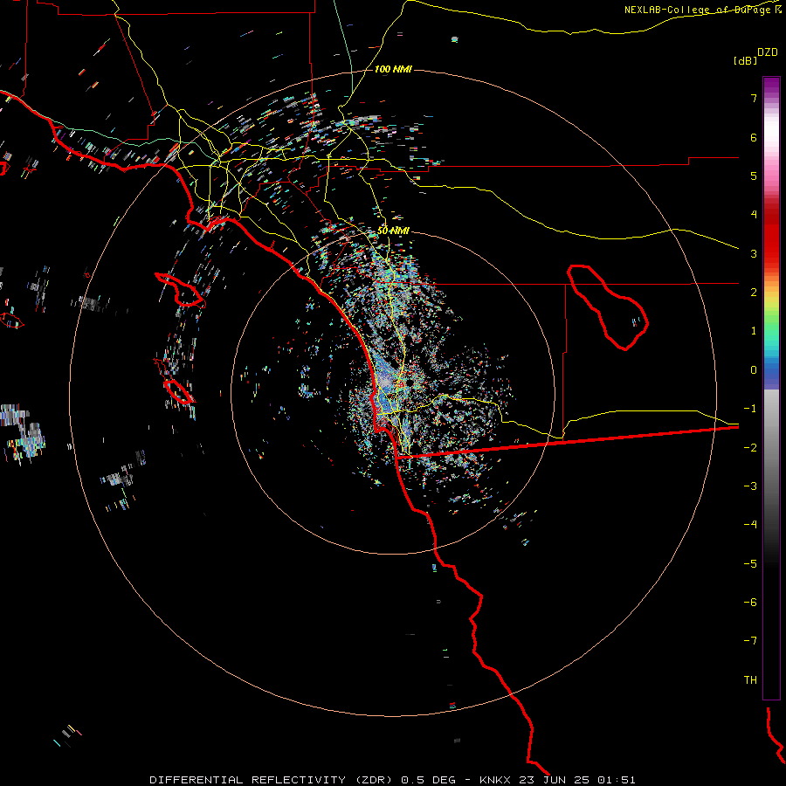Viewport: 786px width, 786px height.
Task: Click the 0 dB value on the color scale
Action: (x=754, y=370)
